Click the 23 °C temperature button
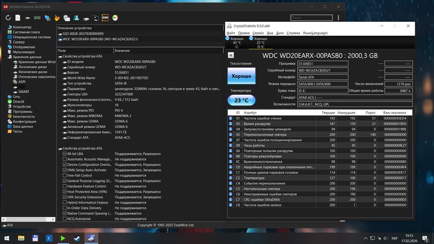Image resolution: width=434 pixels, height=244 pixels. coord(241,100)
